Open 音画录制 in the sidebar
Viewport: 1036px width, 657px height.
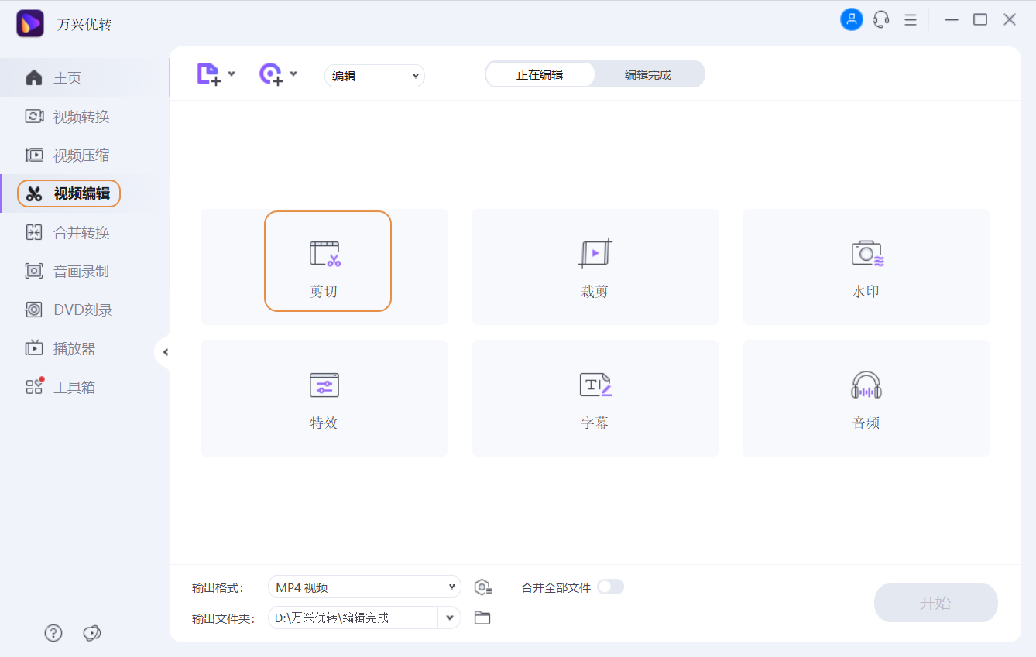click(x=84, y=272)
